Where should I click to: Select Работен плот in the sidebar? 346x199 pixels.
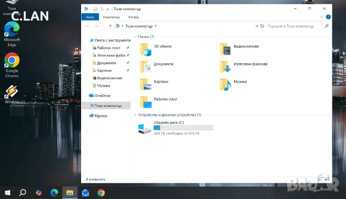(106, 48)
